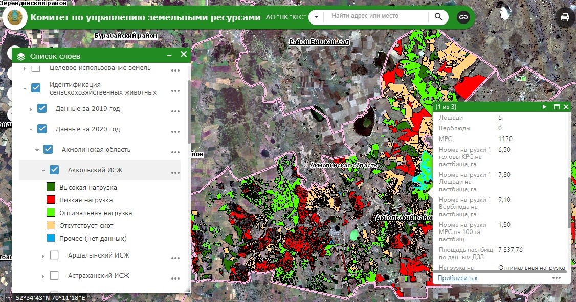Click the search magnifier icon
Viewport: 576px width, 302px height.
438,16
